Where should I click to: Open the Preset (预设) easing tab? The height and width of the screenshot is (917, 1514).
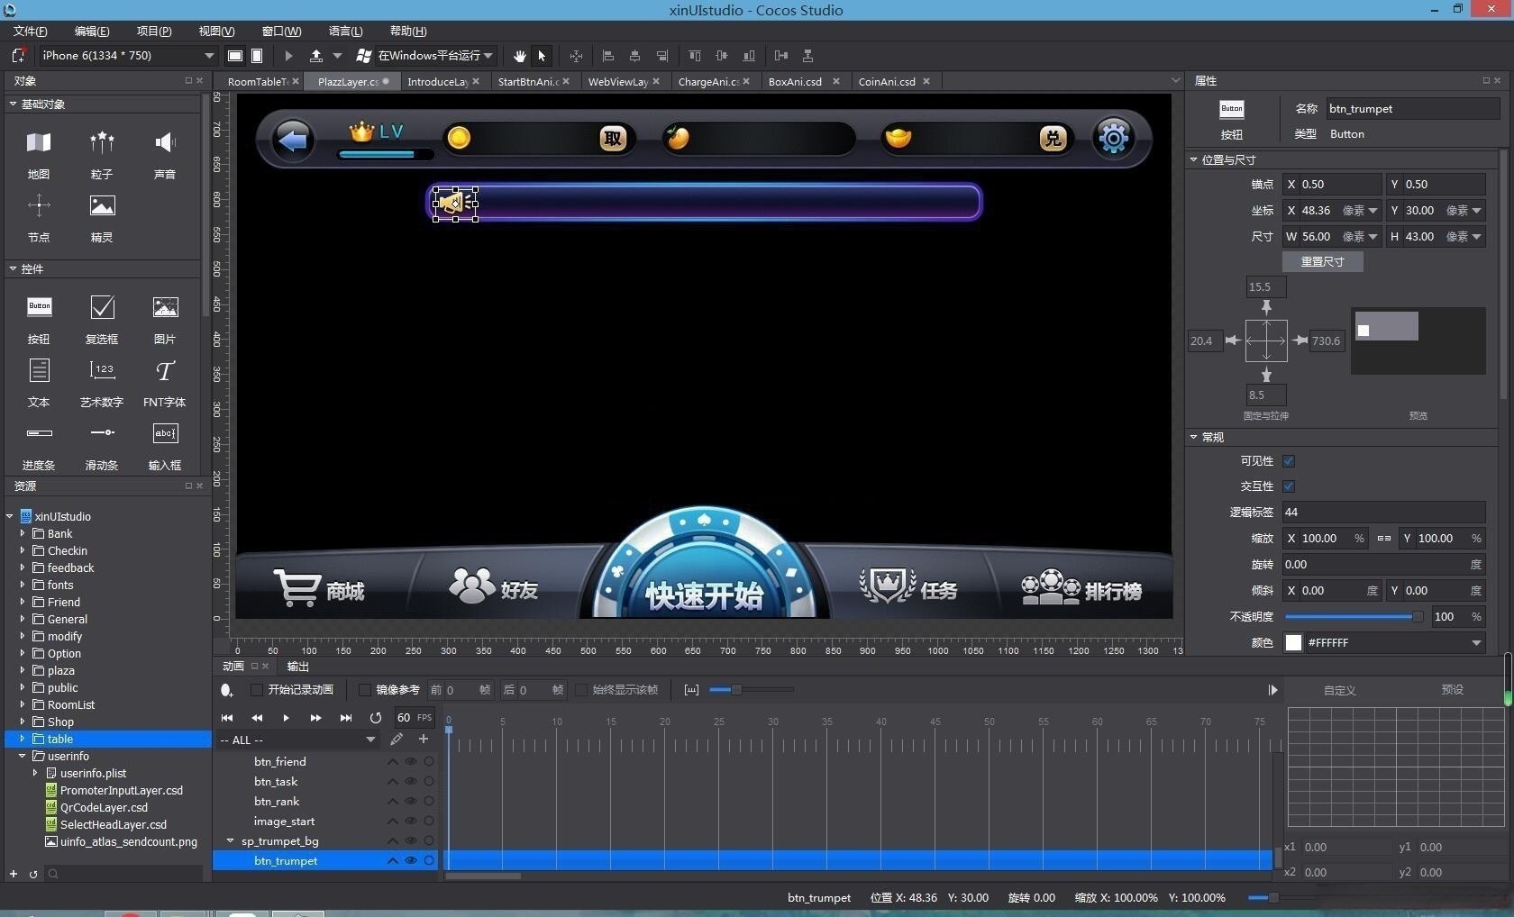click(x=1453, y=690)
